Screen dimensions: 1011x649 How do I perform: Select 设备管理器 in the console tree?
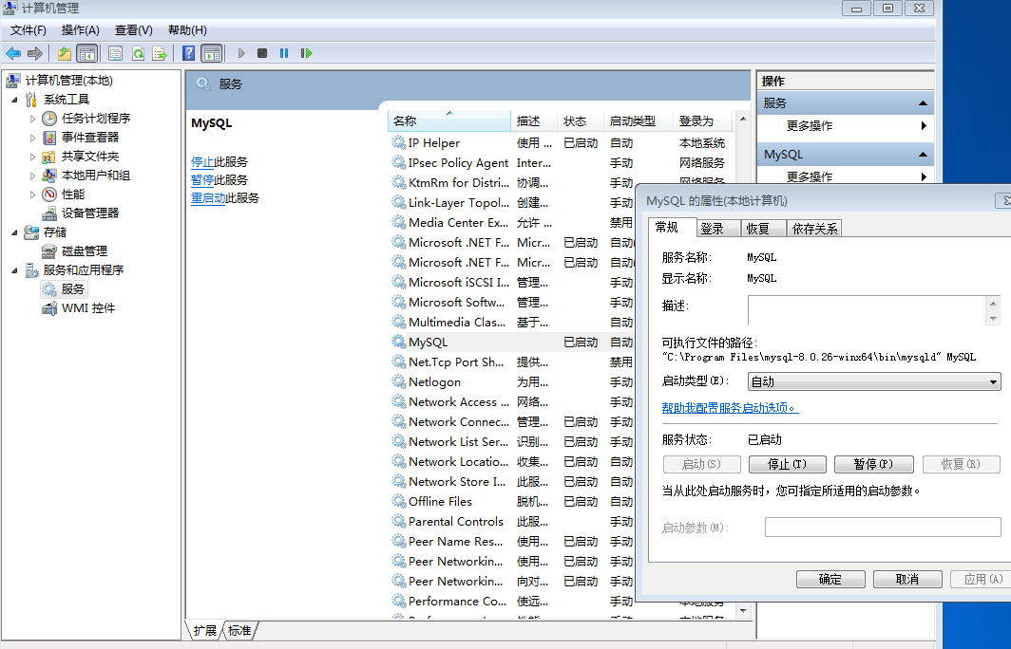pyautogui.click(x=90, y=213)
